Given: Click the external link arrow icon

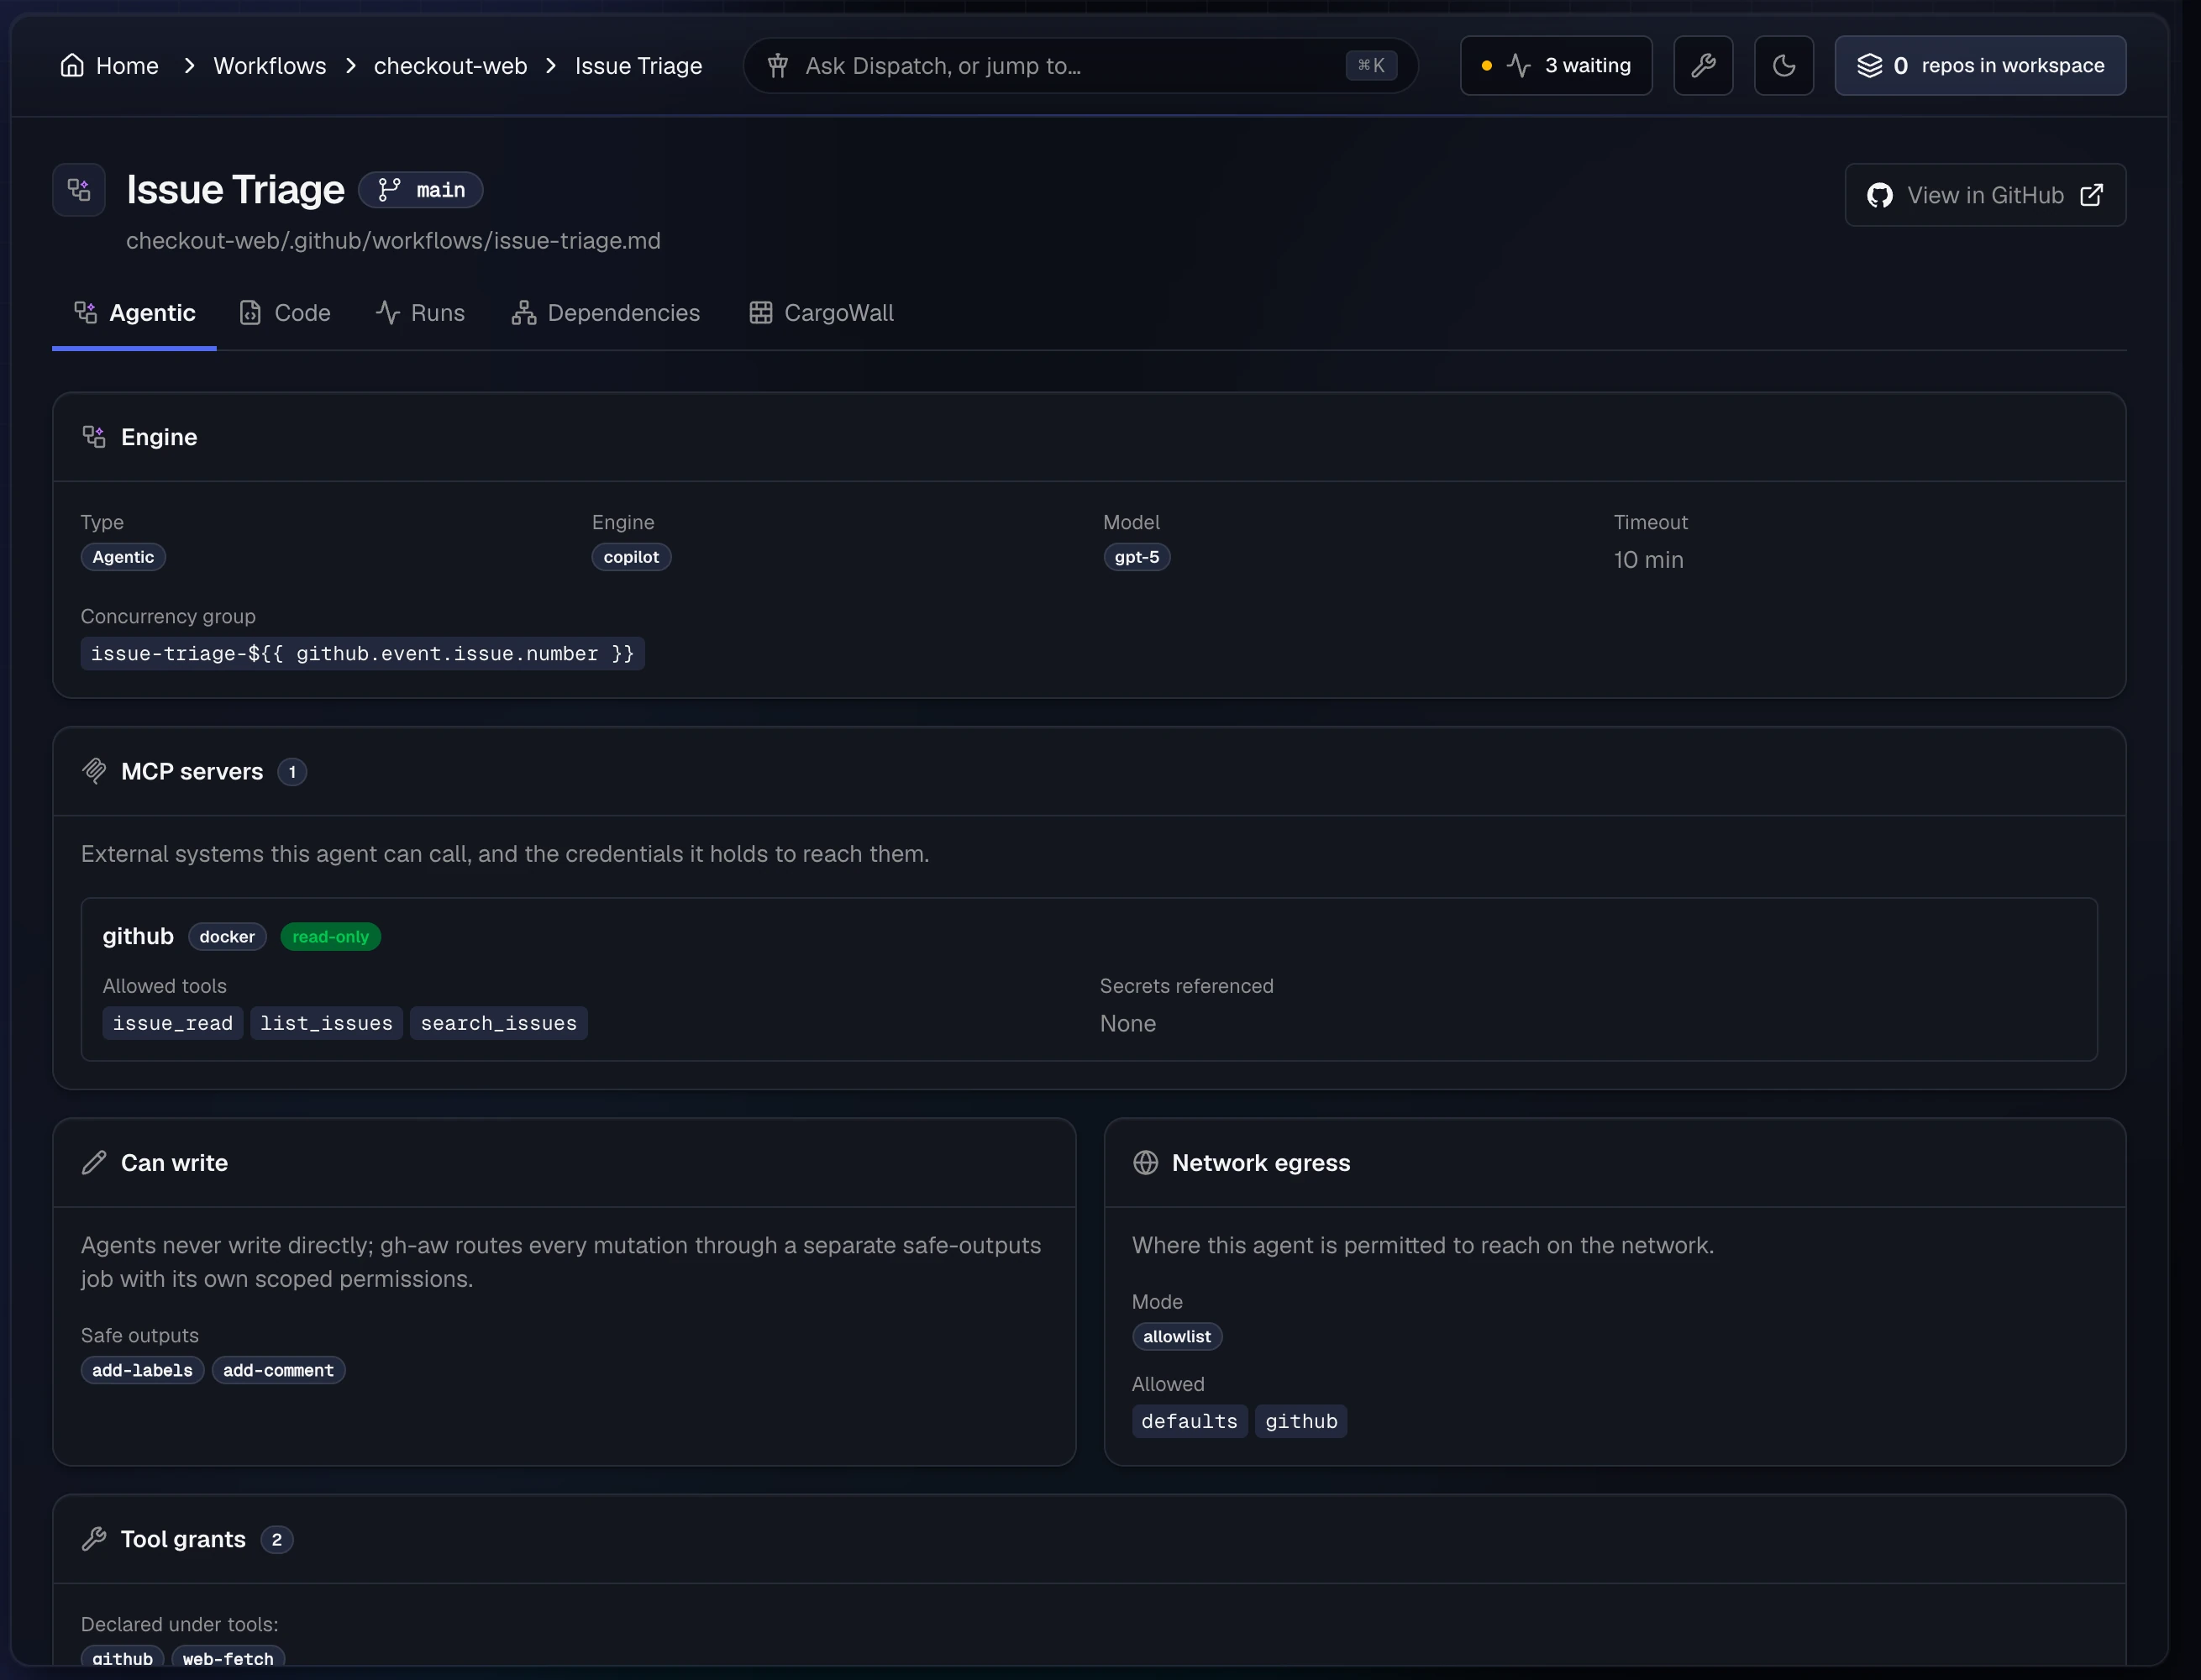Looking at the screenshot, I should pyautogui.click(x=2091, y=195).
